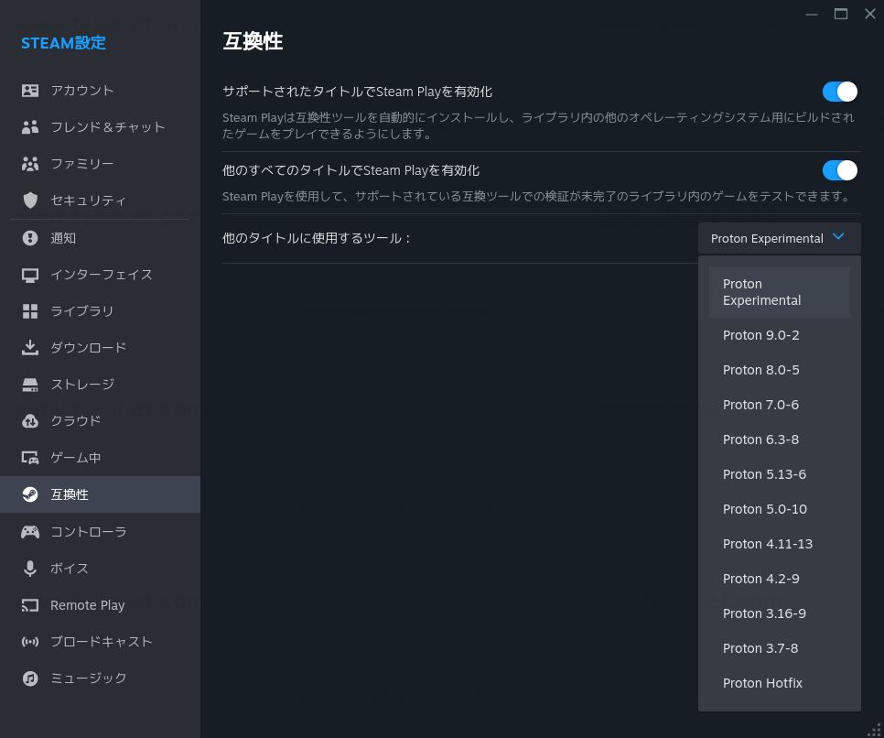Click the ダウンロード download arrow icon
884x738 pixels.
(30, 348)
